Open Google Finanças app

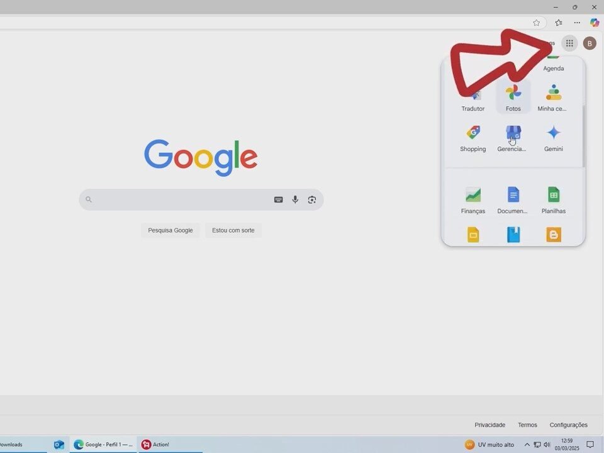473,200
